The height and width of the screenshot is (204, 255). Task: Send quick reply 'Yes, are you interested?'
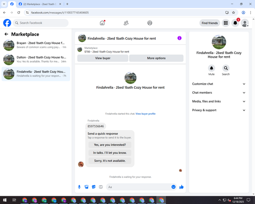(110, 145)
